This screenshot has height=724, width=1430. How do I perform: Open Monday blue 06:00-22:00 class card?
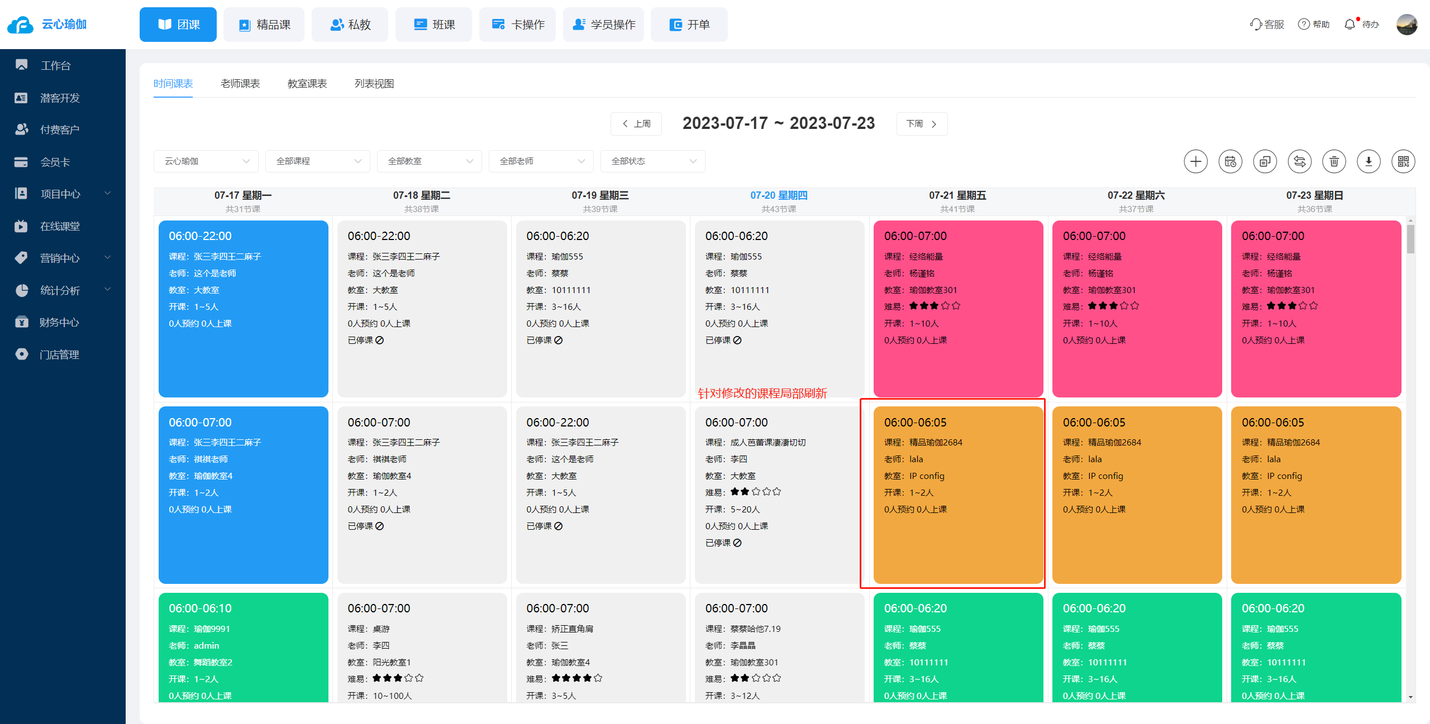(244, 309)
